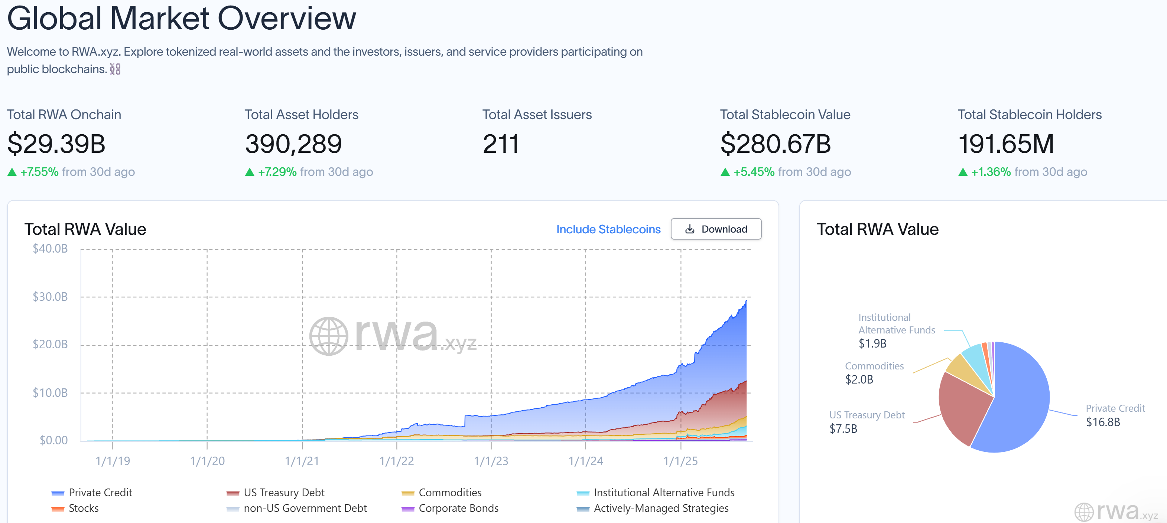Toggle Stocks legend series
The width and height of the screenshot is (1167, 523).
[83, 508]
